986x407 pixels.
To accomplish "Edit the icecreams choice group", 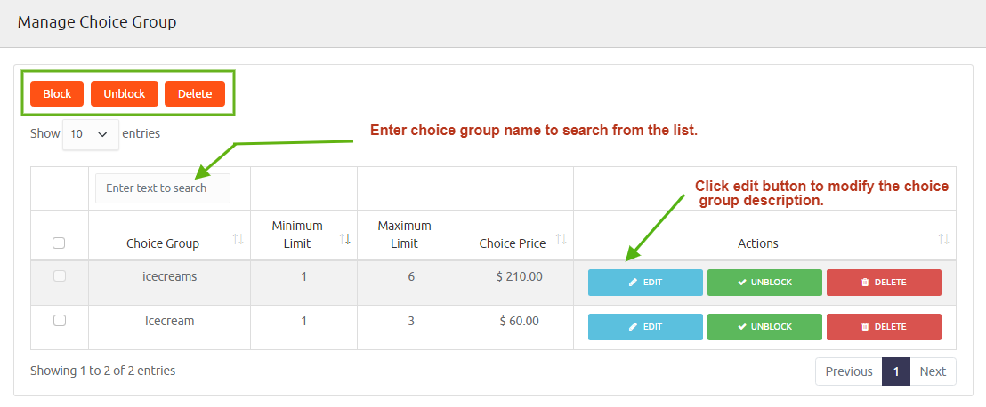I will coord(645,283).
